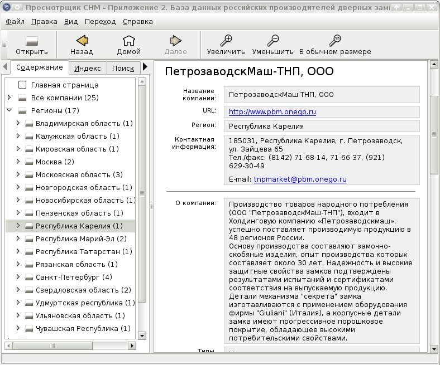Click the book icon beside Калужская область
This screenshot has width=440, height=365.
[29, 137]
